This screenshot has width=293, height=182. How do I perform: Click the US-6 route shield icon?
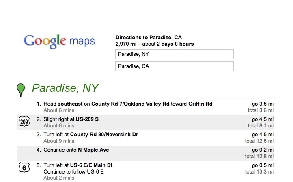(24, 168)
